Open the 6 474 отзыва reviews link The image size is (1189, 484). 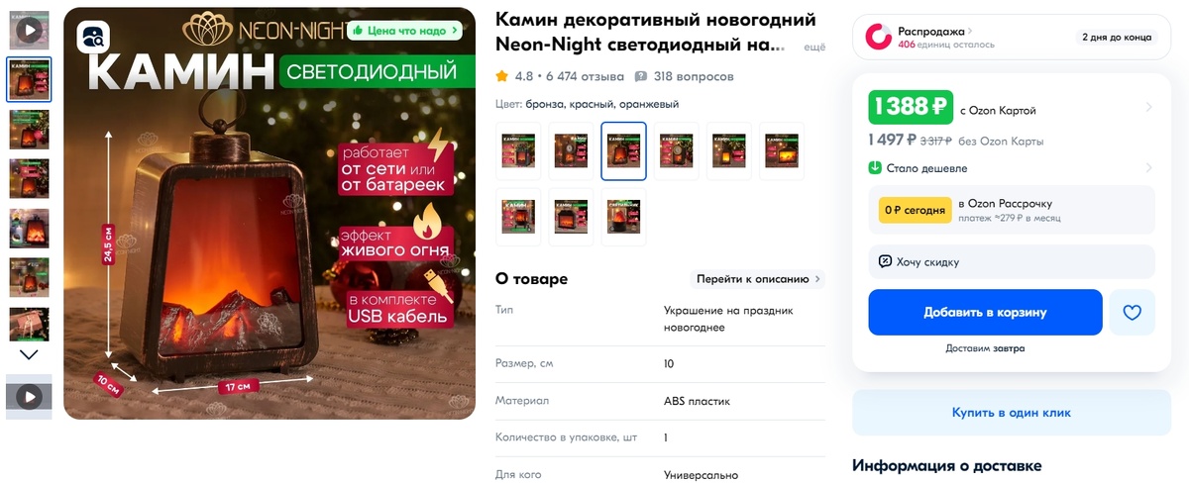click(x=585, y=76)
